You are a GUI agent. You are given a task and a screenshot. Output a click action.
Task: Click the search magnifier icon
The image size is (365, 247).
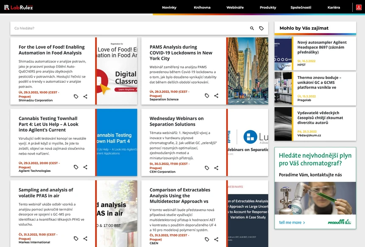click(x=252, y=28)
